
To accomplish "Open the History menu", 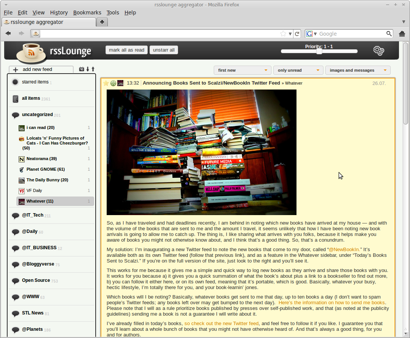I will click(59, 13).
